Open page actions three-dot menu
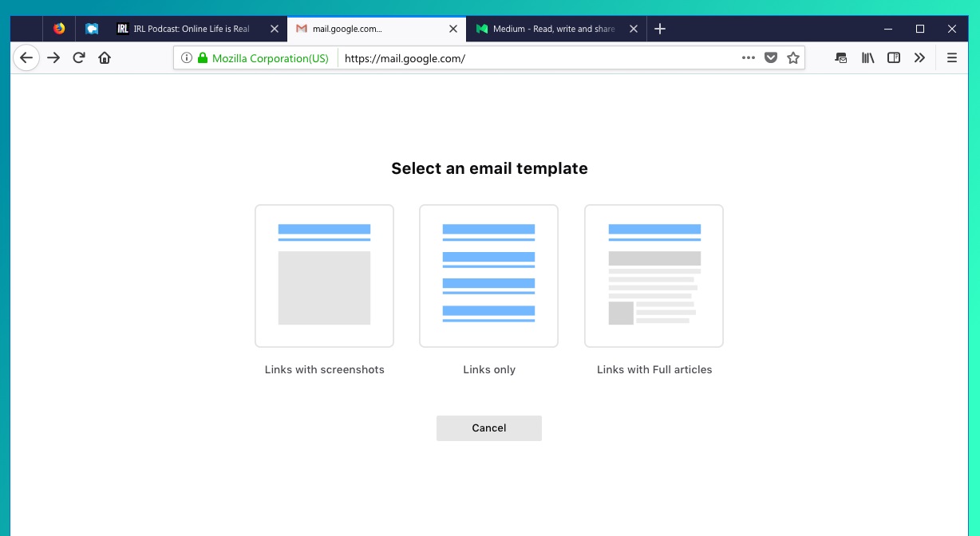The height and width of the screenshot is (536, 980). [749, 58]
